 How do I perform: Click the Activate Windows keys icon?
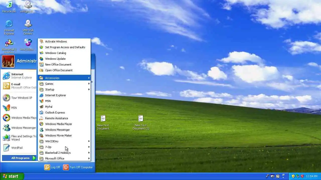[x=41, y=41]
